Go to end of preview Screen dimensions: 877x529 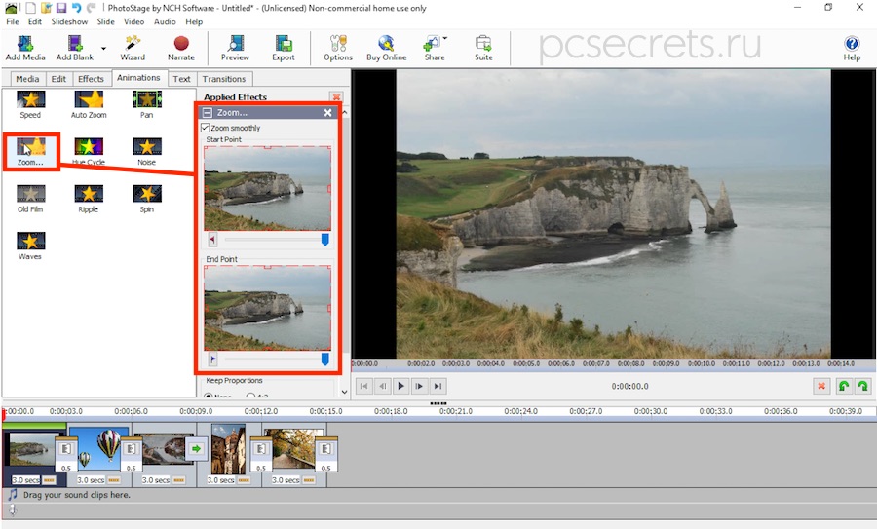[x=438, y=386]
